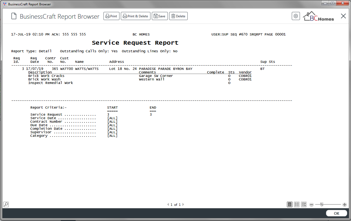Click the page indicator '1 of 1'
The height and width of the screenshot is (221, 351).
point(175,205)
